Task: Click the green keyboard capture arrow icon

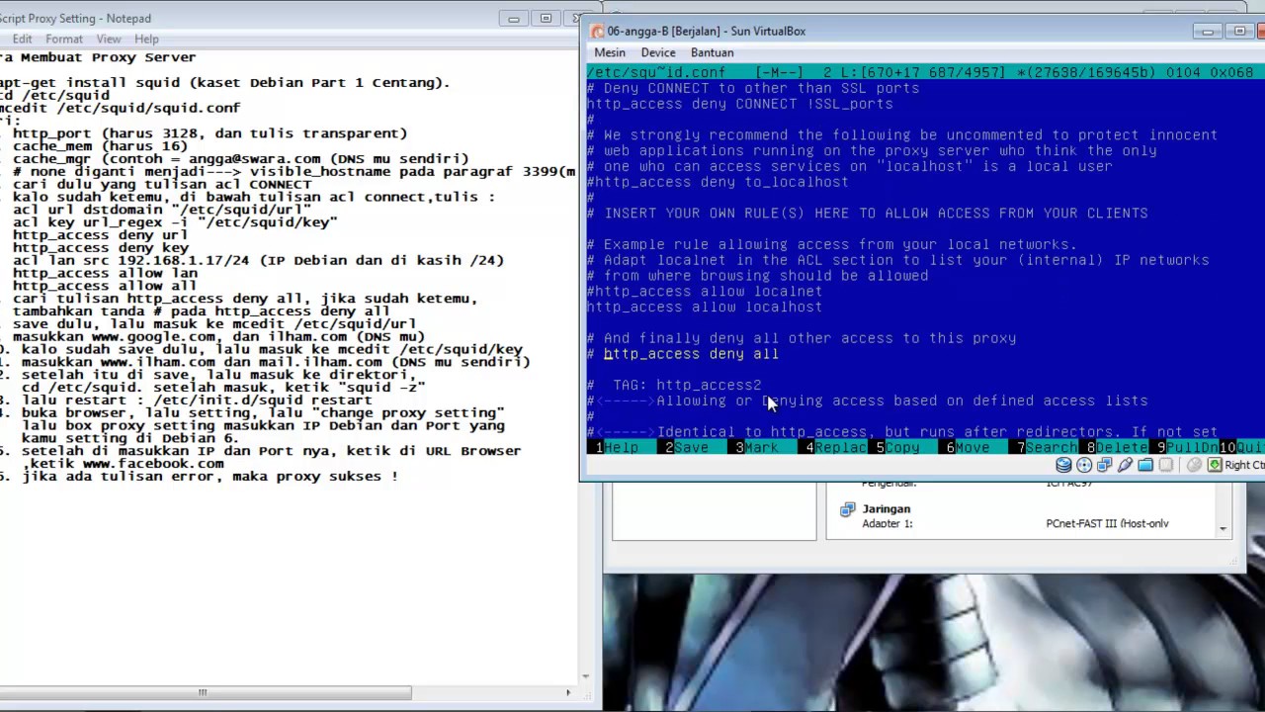Action: click(1215, 465)
